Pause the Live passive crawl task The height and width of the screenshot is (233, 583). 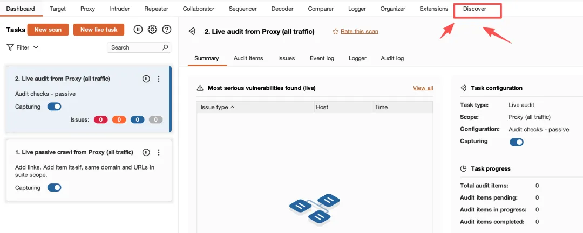click(146, 152)
